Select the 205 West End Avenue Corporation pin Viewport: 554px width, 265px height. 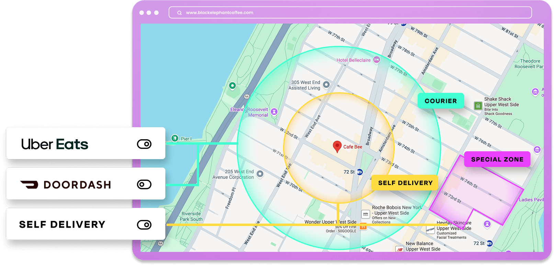[x=260, y=174]
